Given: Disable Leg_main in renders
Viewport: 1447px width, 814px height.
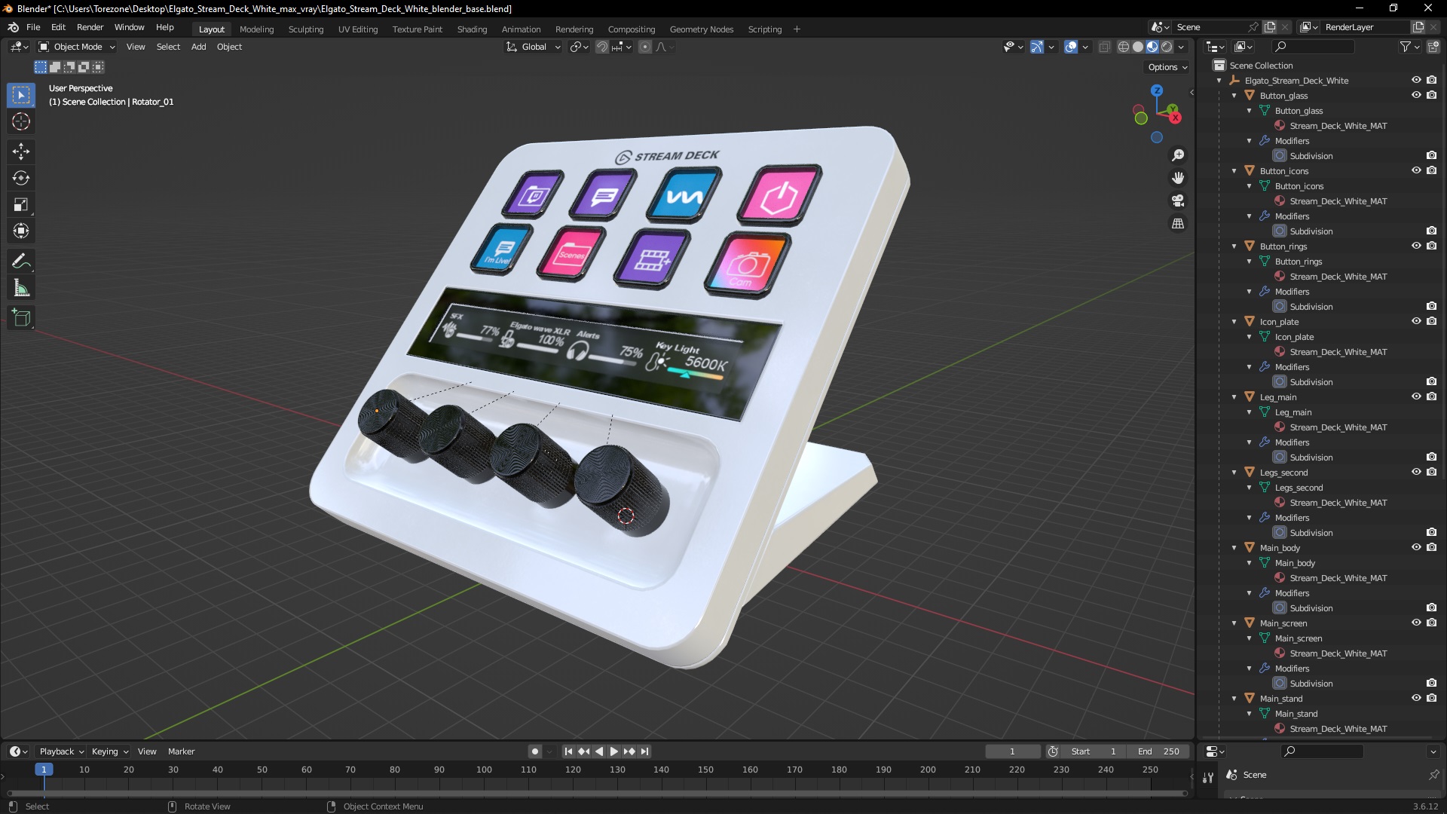Looking at the screenshot, I should coord(1431,397).
